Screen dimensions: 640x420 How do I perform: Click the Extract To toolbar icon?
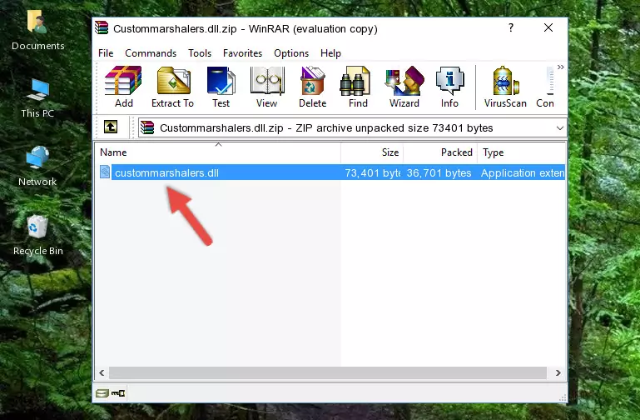(x=172, y=87)
